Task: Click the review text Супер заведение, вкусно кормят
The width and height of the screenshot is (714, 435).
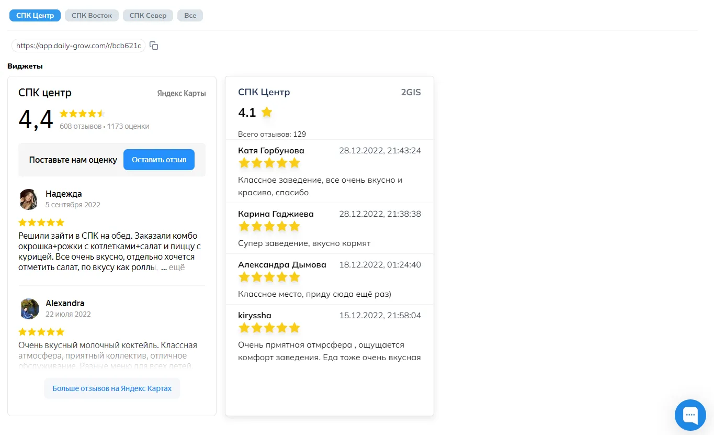Action: [304, 243]
